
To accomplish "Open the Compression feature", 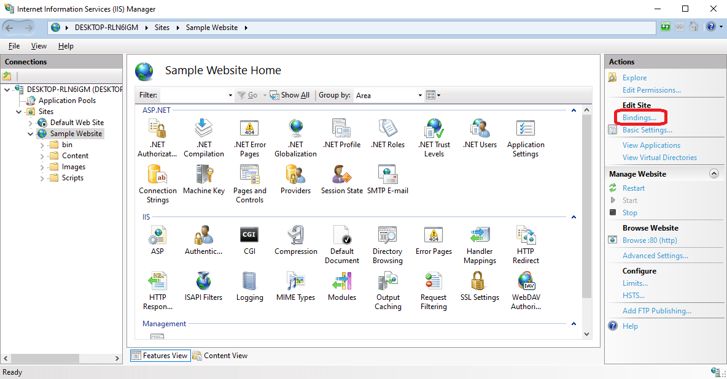I will click(295, 240).
